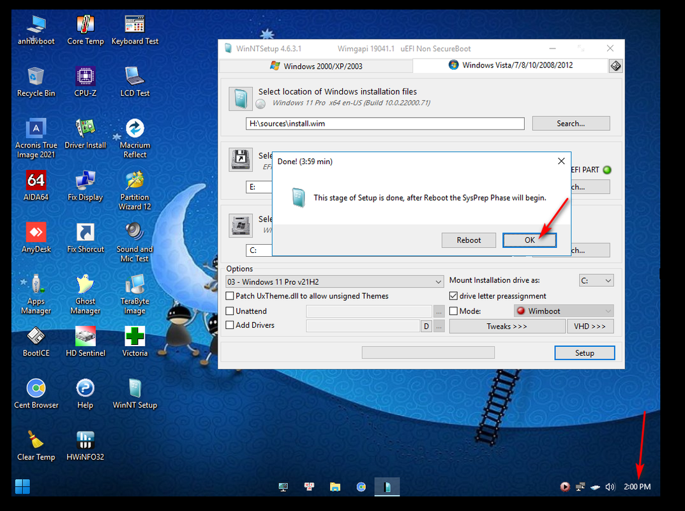Open Ghost Manager icon
Viewport: 685px width, 511px height.
(85, 294)
